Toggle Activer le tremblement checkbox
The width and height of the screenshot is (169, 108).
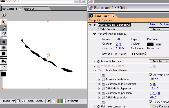coord(151,75)
